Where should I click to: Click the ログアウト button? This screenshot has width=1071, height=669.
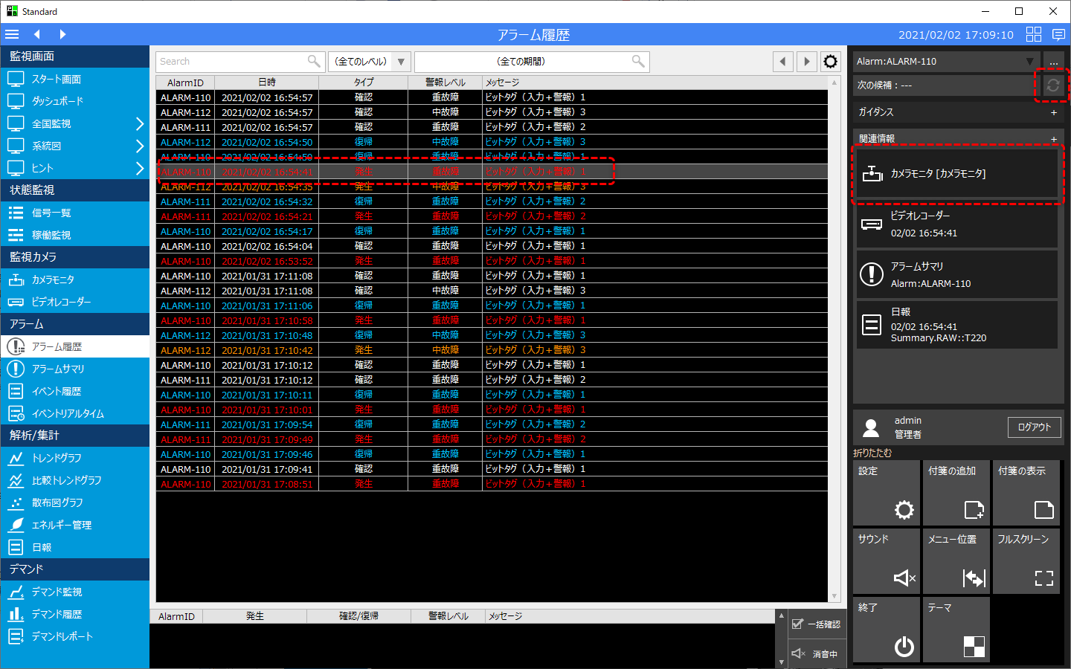point(1034,427)
